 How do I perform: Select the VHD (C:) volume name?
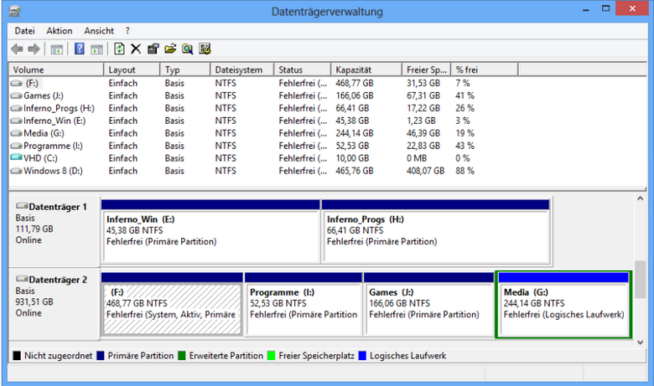pyautogui.click(x=40, y=158)
